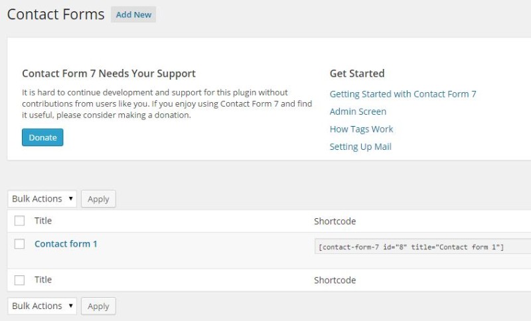Click the Shortcode column header
Screen dimensions: 531x321
[335, 222]
